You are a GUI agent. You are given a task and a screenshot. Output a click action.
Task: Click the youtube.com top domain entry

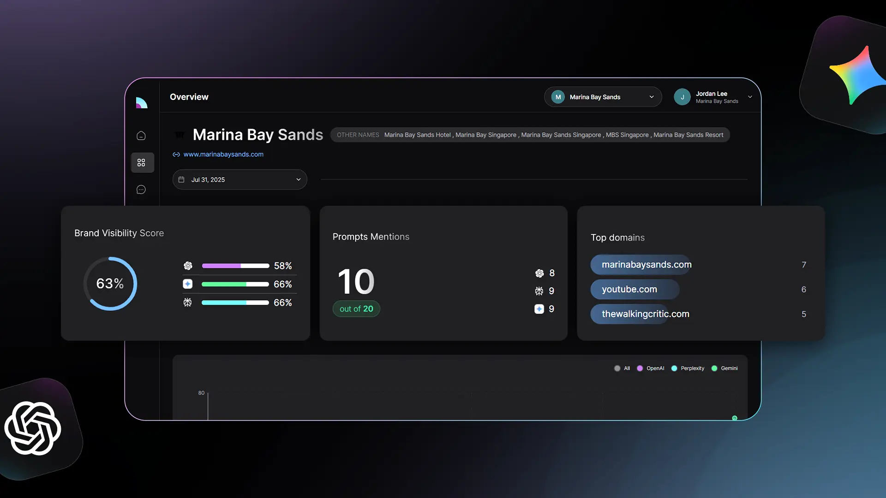coord(629,290)
